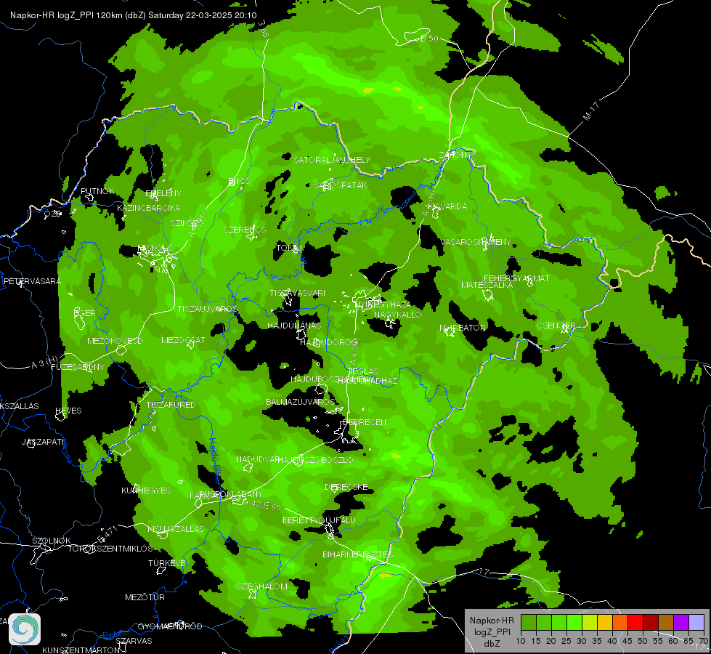
Task: Select the 5471 road label
Action: tap(107, 534)
